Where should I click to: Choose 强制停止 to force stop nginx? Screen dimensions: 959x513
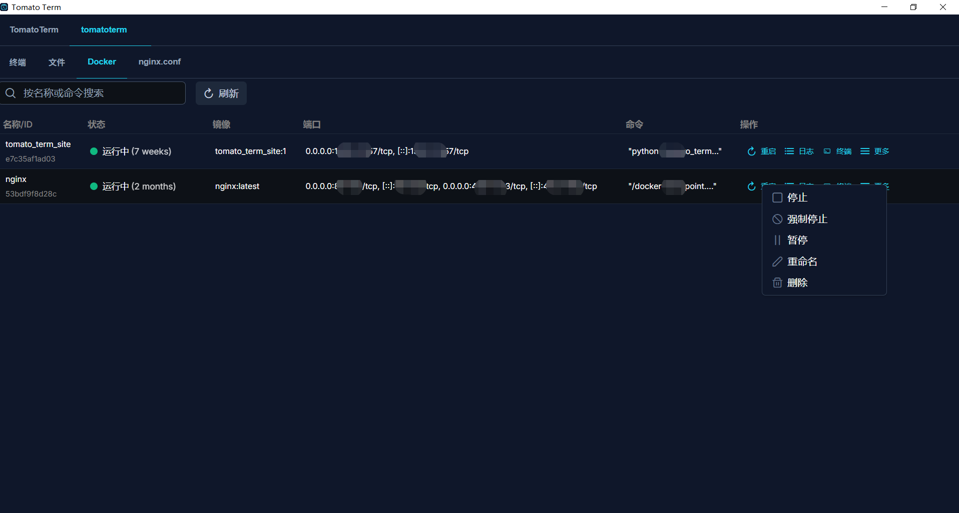coord(807,219)
